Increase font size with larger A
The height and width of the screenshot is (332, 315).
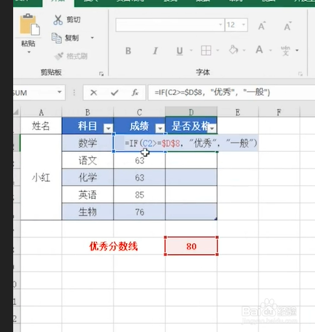click(262, 26)
